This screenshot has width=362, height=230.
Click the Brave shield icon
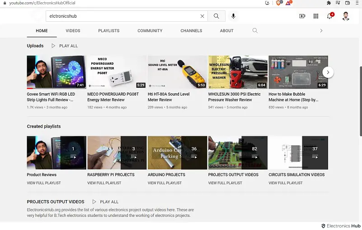pos(279,3)
